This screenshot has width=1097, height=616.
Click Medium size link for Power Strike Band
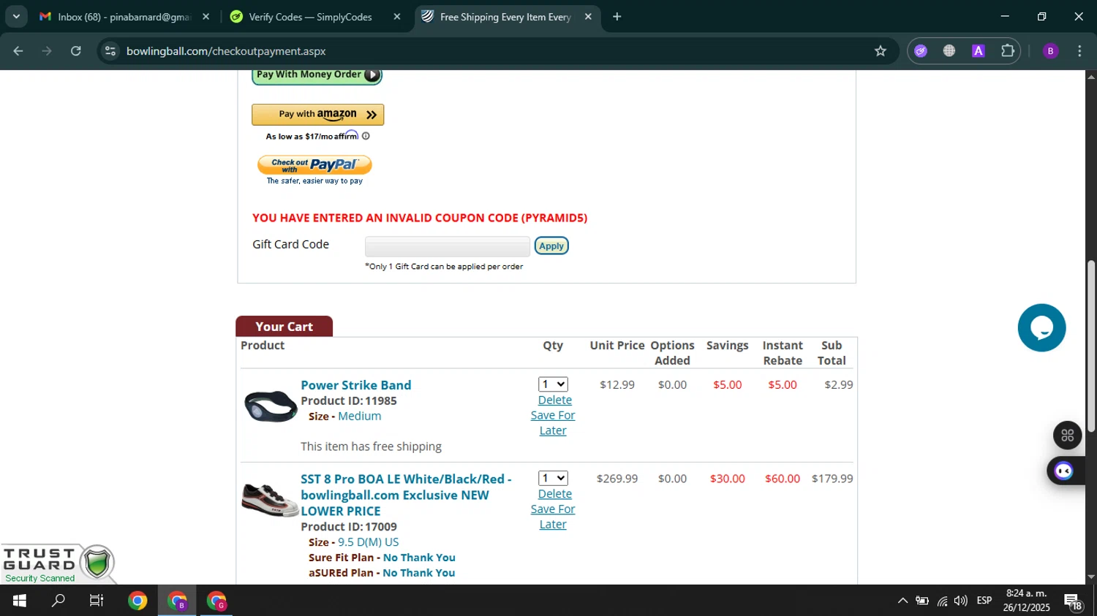pos(359,416)
